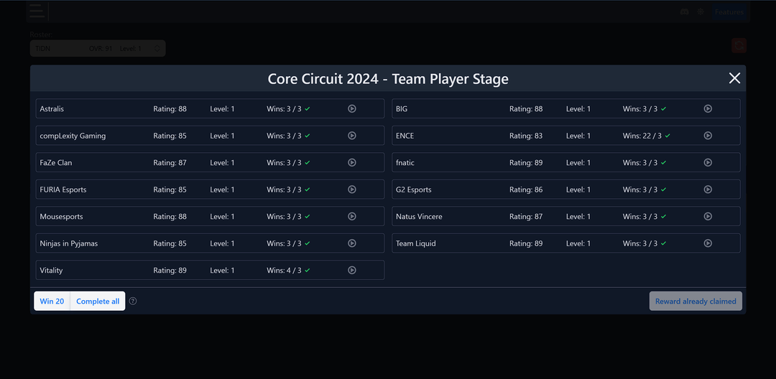Play the match against Astralis

pyautogui.click(x=352, y=109)
